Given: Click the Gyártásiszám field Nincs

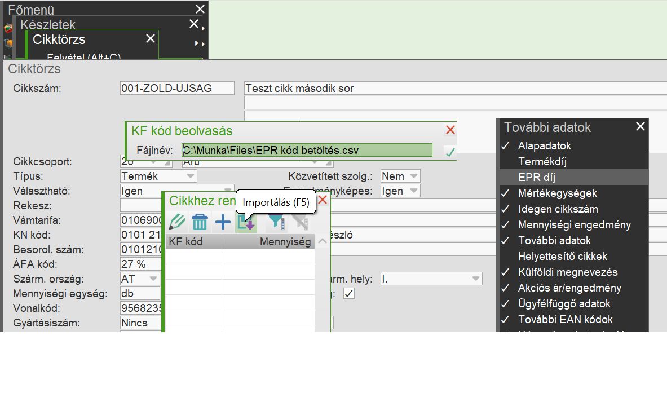Looking at the screenshot, I should (x=141, y=323).
